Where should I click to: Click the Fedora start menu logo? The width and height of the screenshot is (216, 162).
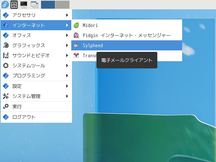[x=5, y=5]
